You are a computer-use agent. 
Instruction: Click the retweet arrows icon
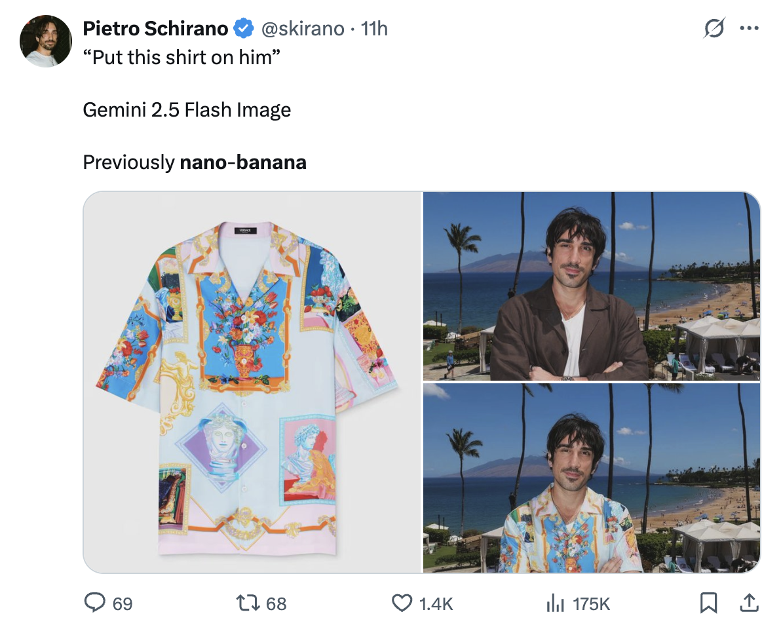[x=248, y=603]
